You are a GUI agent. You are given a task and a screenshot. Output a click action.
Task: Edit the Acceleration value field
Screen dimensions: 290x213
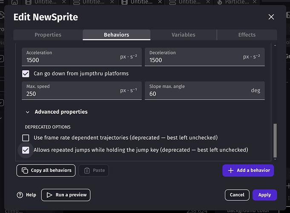(82, 57)
